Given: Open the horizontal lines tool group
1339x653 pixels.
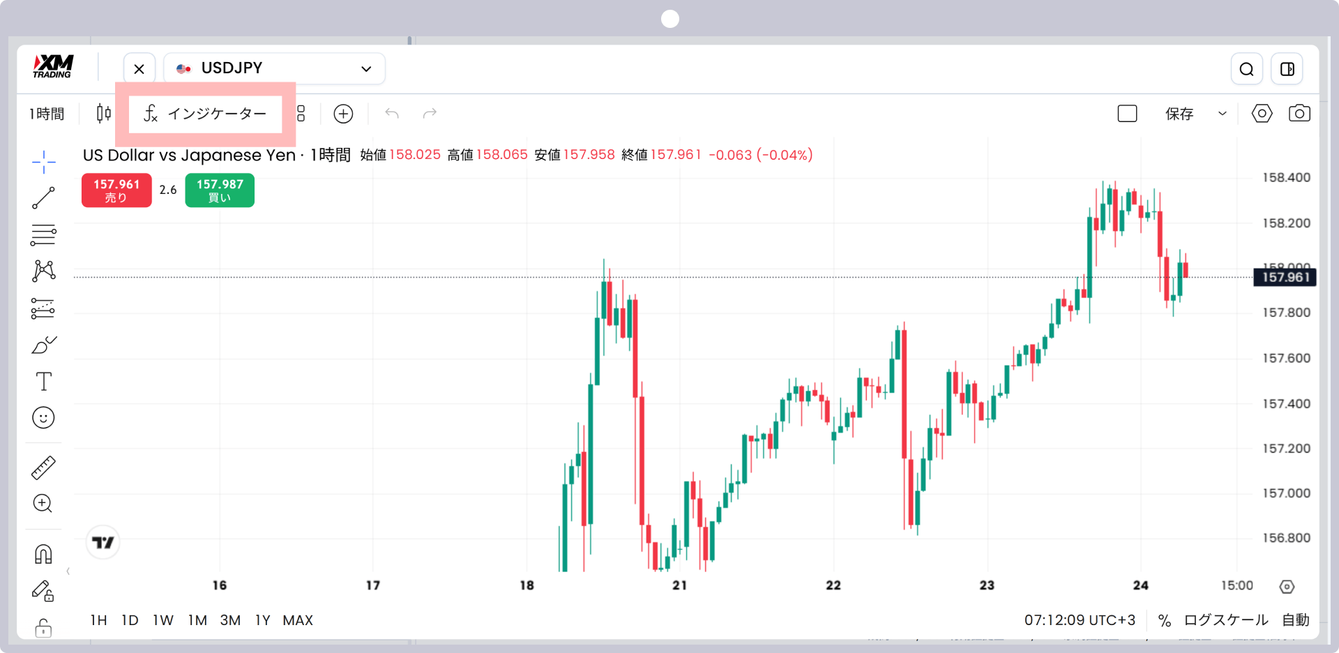Looking at the screenshot, I should point(43,235).
